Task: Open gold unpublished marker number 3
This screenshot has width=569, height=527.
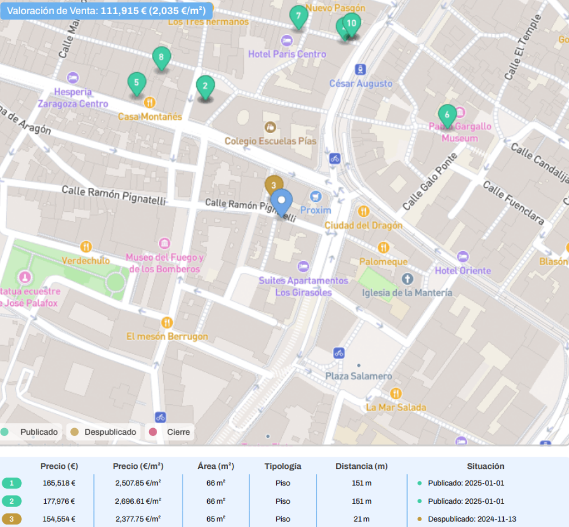Action: point(273,184)
